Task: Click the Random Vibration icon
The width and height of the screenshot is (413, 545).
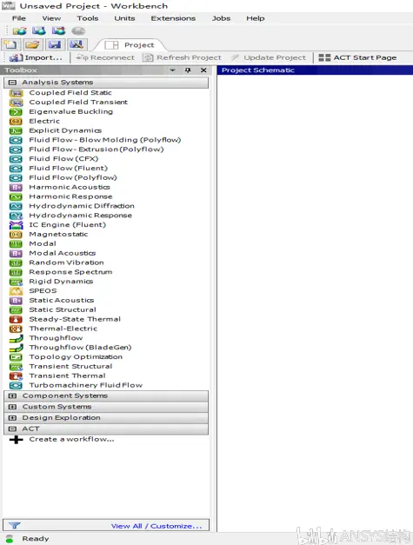Action: pos(16,263)
